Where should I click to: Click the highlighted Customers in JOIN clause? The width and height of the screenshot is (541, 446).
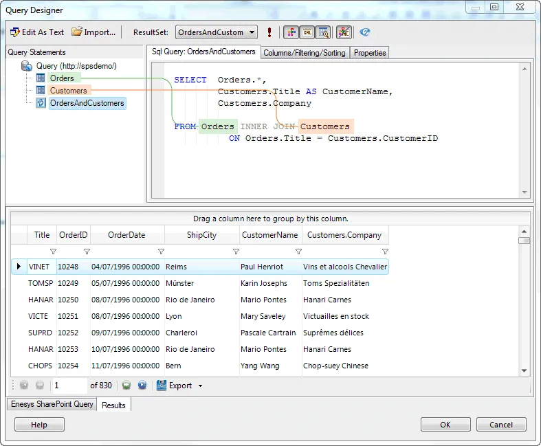pyautogui.click(x=325, y=126)
